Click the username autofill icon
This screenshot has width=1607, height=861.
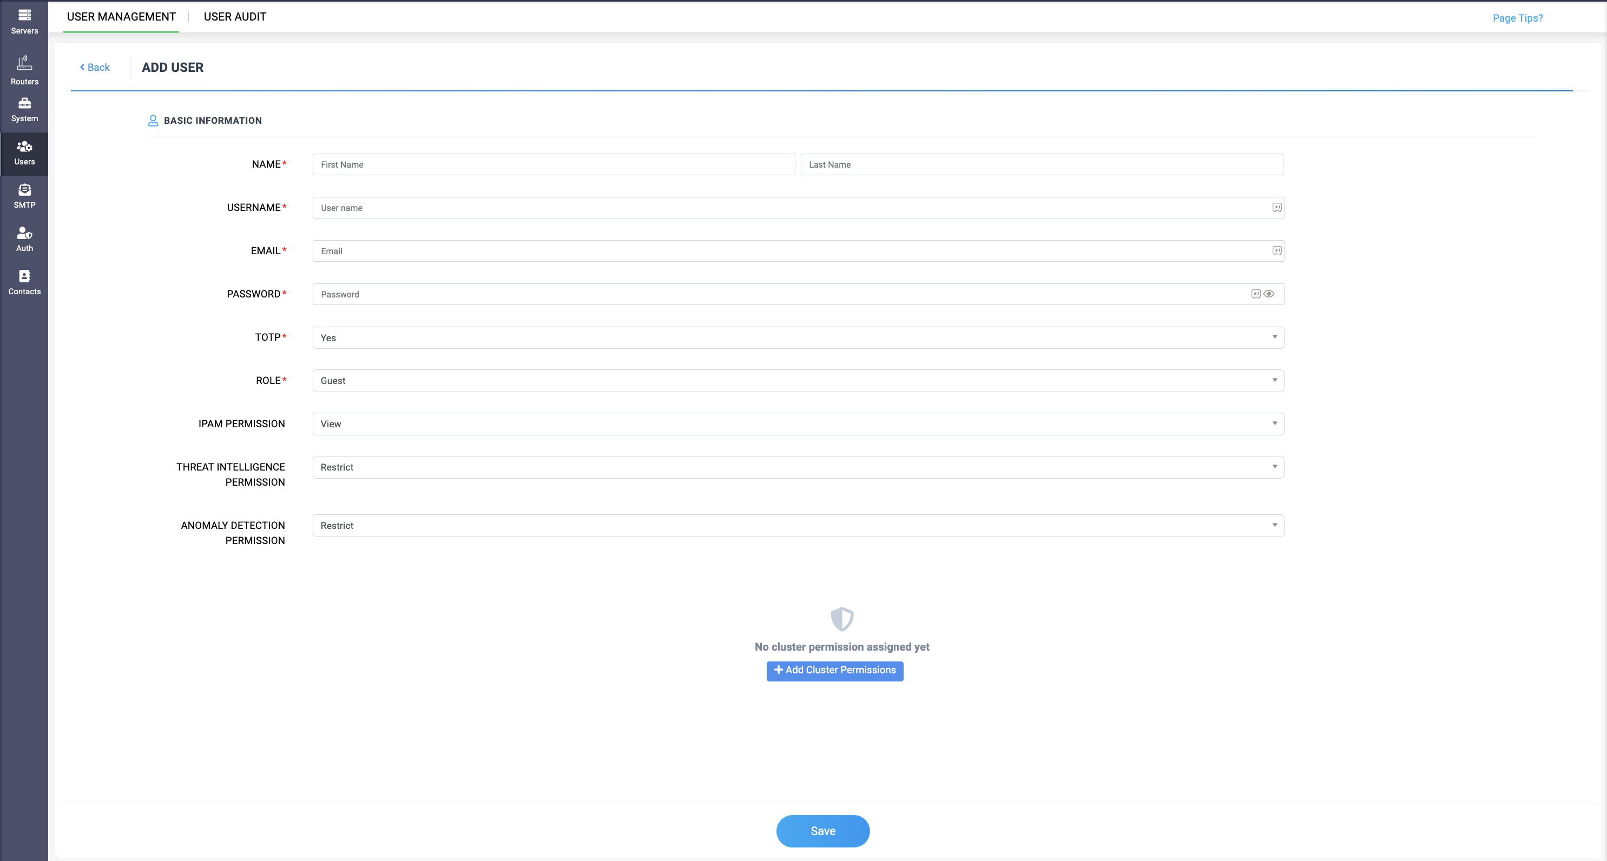click(x=1276, y=208)
